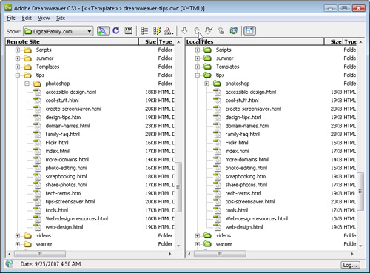
Task: Select the Testing Server view icon
Action: 157,31
